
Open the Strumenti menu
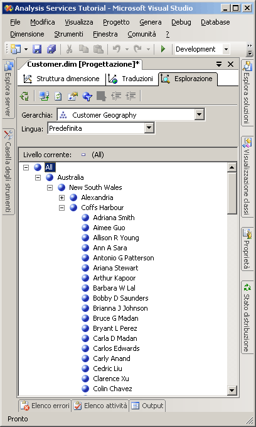[69, 34]
